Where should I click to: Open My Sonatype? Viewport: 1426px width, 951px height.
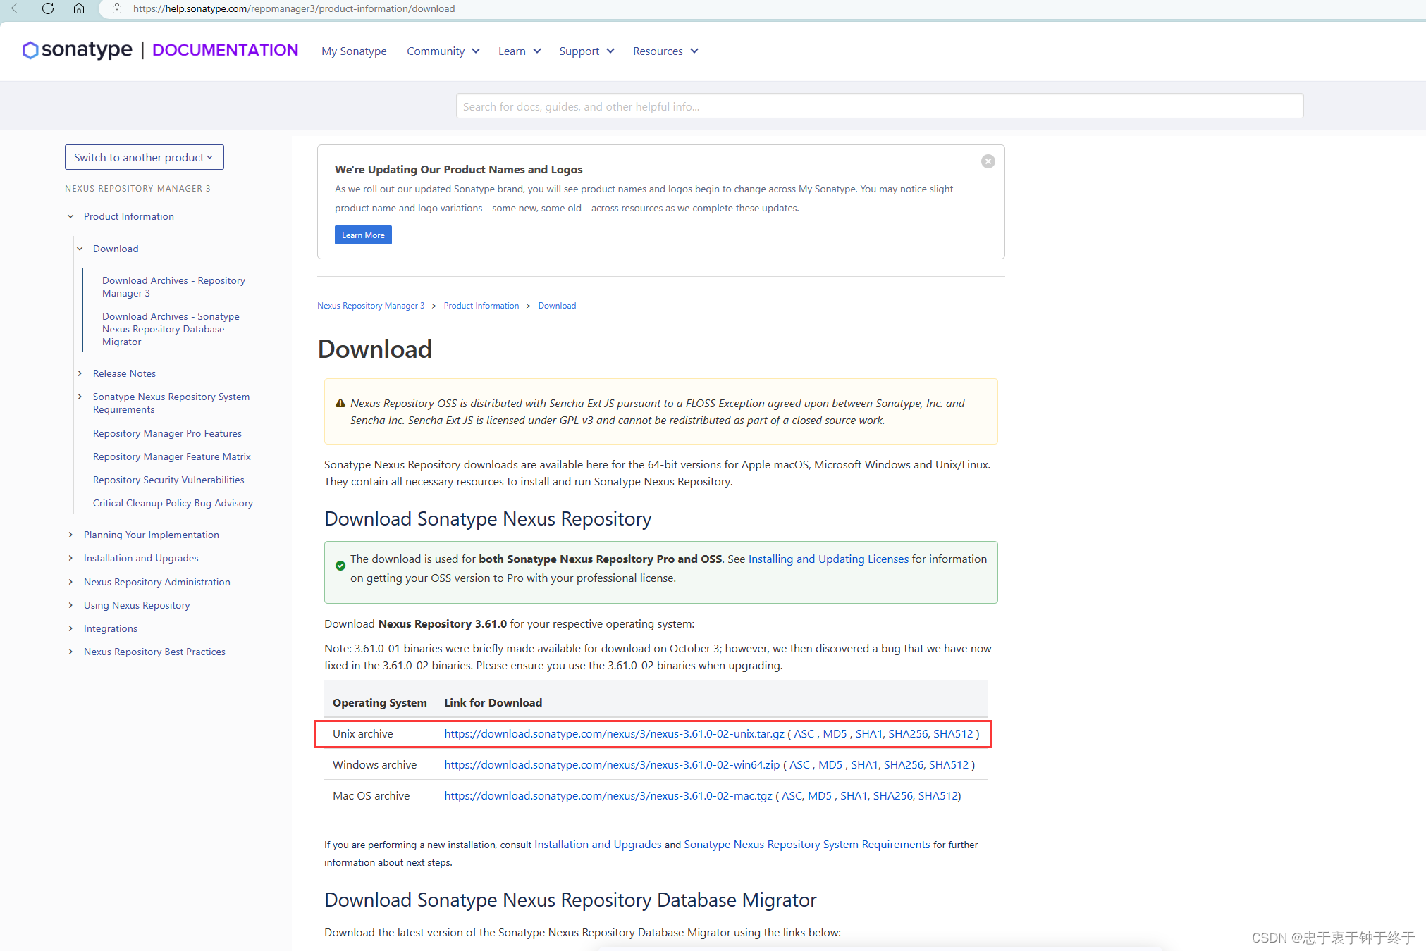click(354, 51)
